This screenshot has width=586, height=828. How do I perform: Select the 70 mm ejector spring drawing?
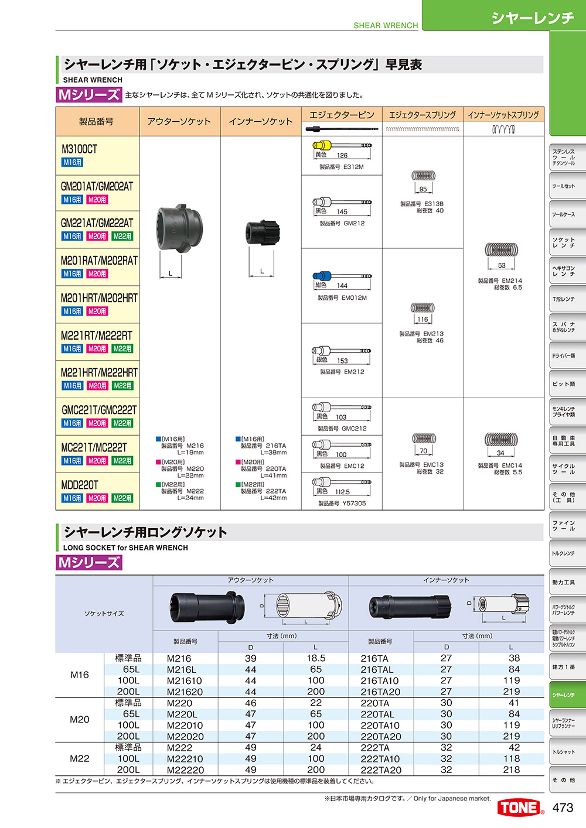423,439
